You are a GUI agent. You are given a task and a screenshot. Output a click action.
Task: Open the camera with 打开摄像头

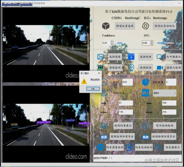point(174,57)
